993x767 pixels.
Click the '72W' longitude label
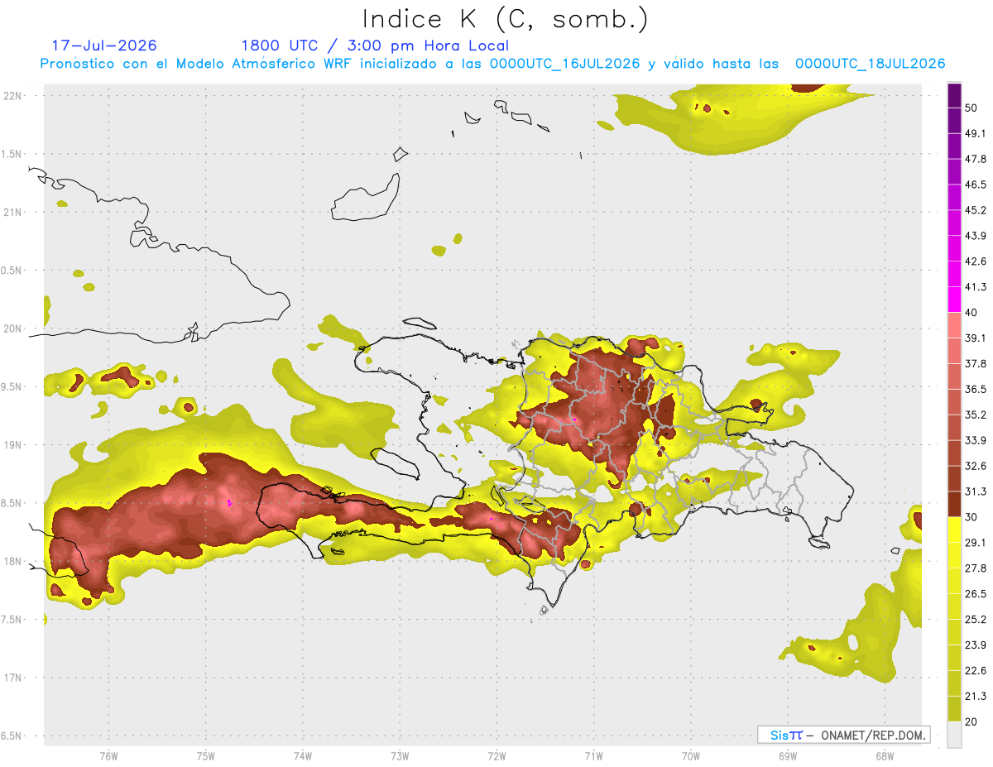pos(496,756)
